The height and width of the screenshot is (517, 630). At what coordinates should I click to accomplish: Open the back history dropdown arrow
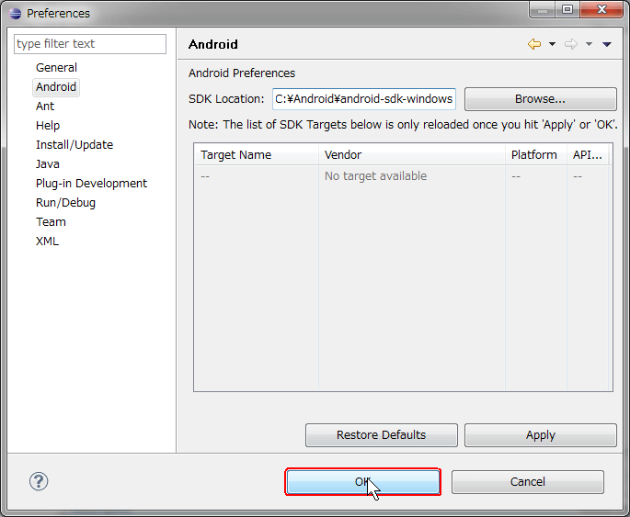pos(552,44)
